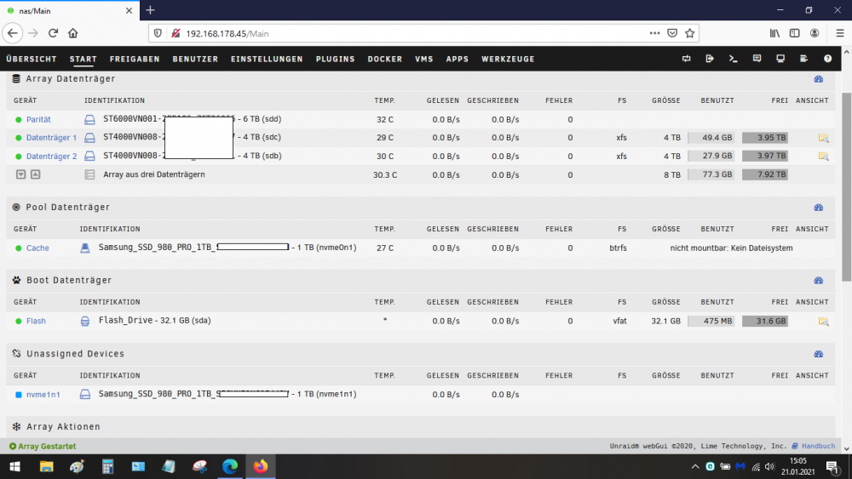Click the Array Gestartet status text
This screenshot has height=479, width=852.
tap(47, 447)
